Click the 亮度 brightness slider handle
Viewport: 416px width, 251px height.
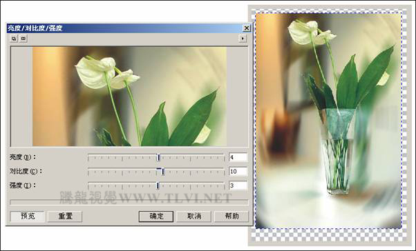[x=158, y=157]
